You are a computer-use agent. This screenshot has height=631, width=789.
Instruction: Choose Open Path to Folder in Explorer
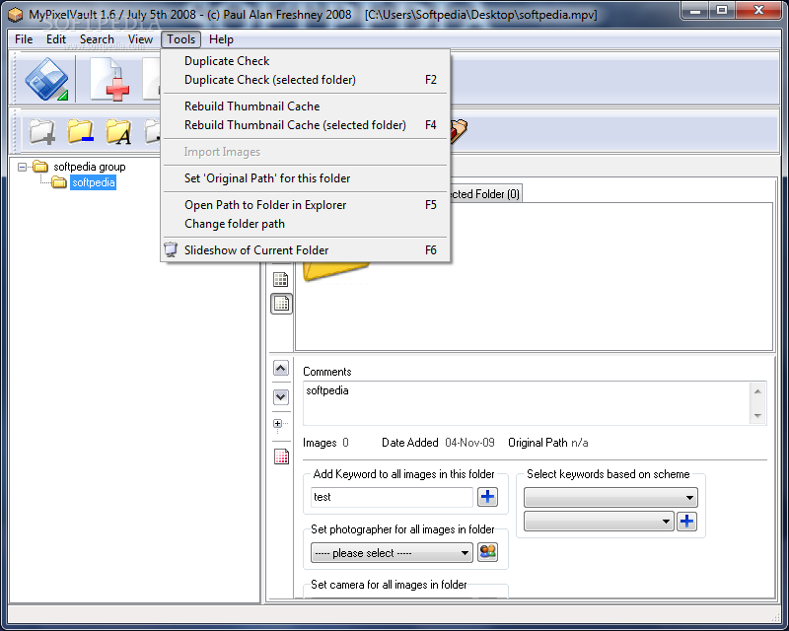pos(306,205)
